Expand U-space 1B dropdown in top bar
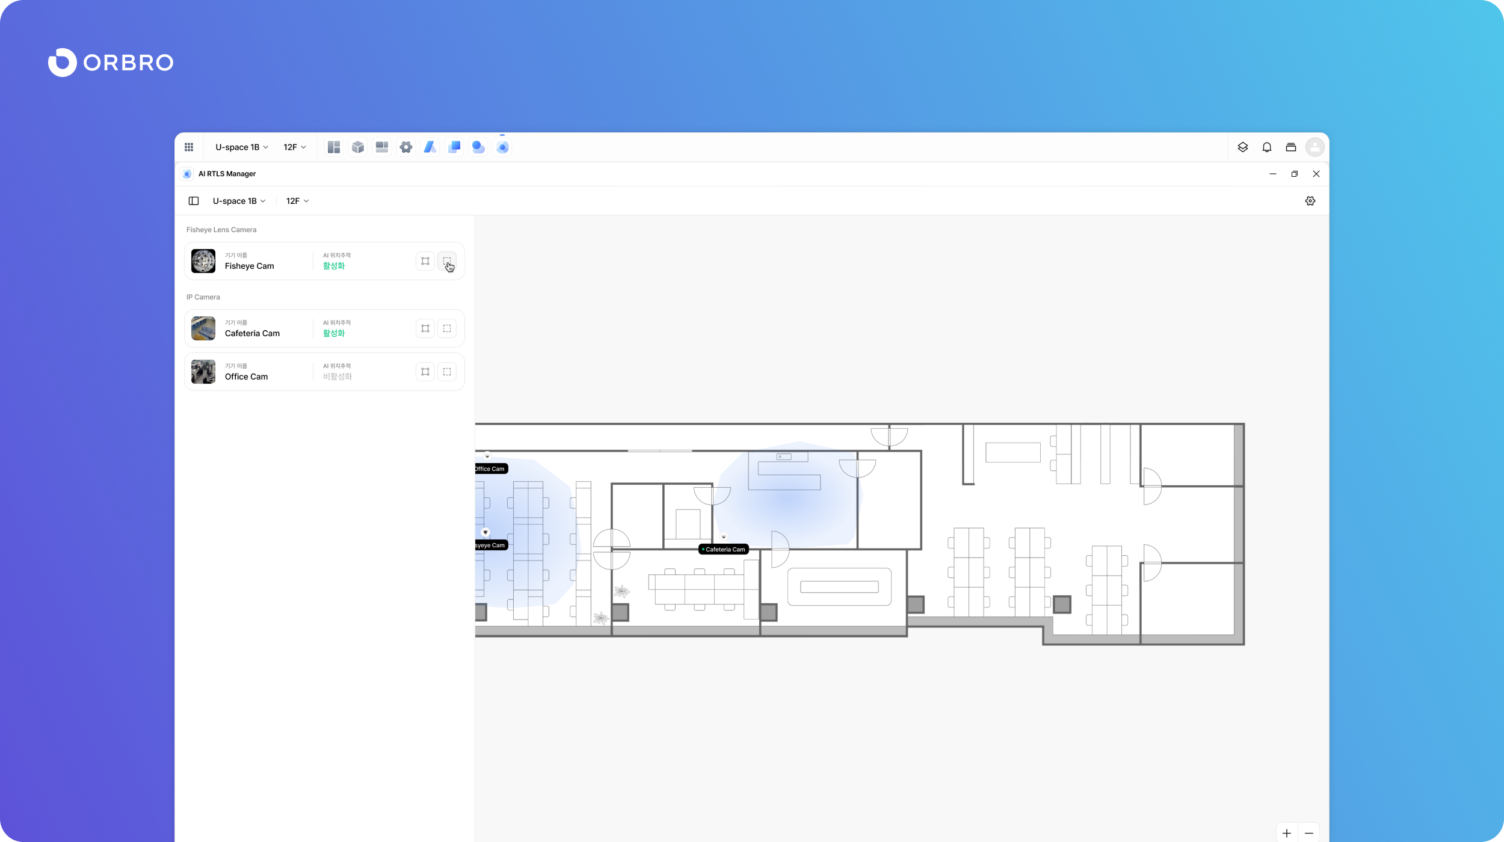Image resolution: width=1504 pixels, height=842 pixels. [x=241, y=147]
